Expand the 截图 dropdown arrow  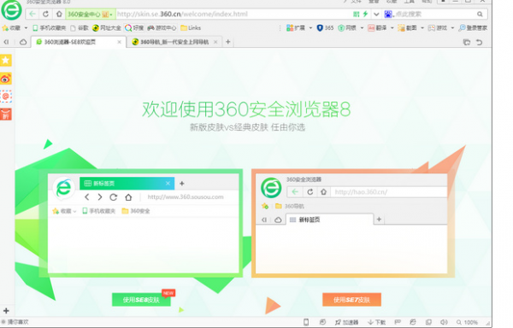coord(422,28)
